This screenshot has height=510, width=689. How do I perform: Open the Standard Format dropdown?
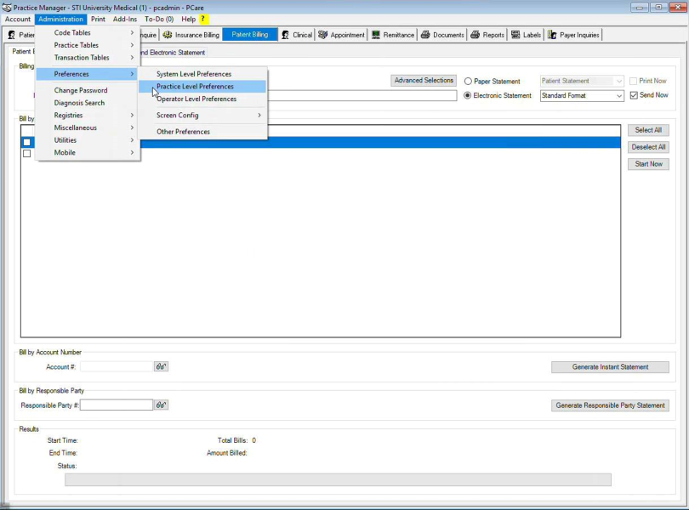tap(618, 96)
